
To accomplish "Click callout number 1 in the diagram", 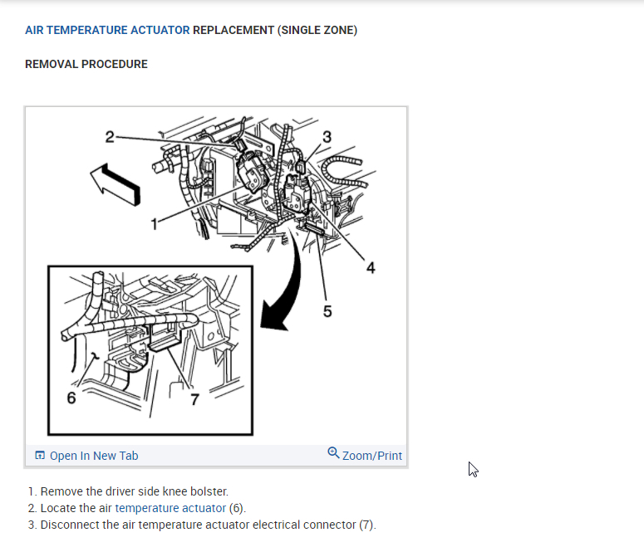I will pyautogui.click(x=154, y=224).
